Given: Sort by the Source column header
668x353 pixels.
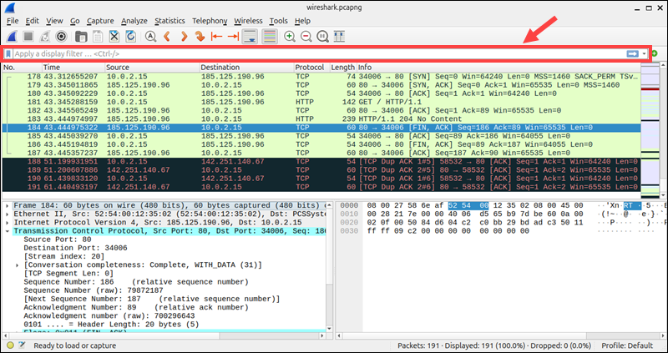Looking at the screenshot, I should click(152, 68).
